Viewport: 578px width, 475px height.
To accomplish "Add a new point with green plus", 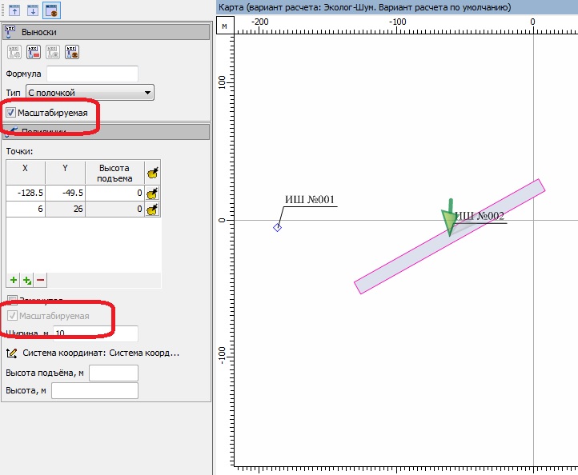I will (x=14, y=280).
